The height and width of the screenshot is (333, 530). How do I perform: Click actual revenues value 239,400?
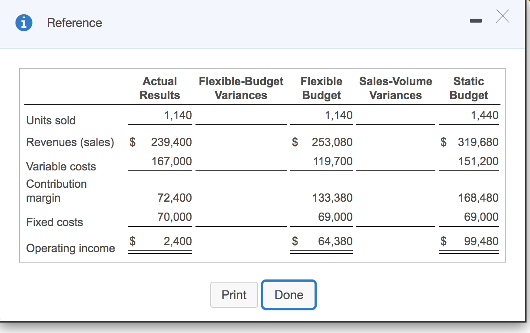171,142
